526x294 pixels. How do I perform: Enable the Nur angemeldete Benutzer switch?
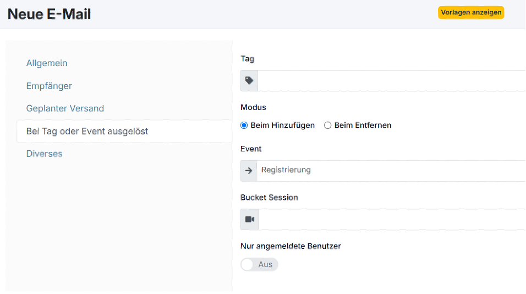click(259, 265)
